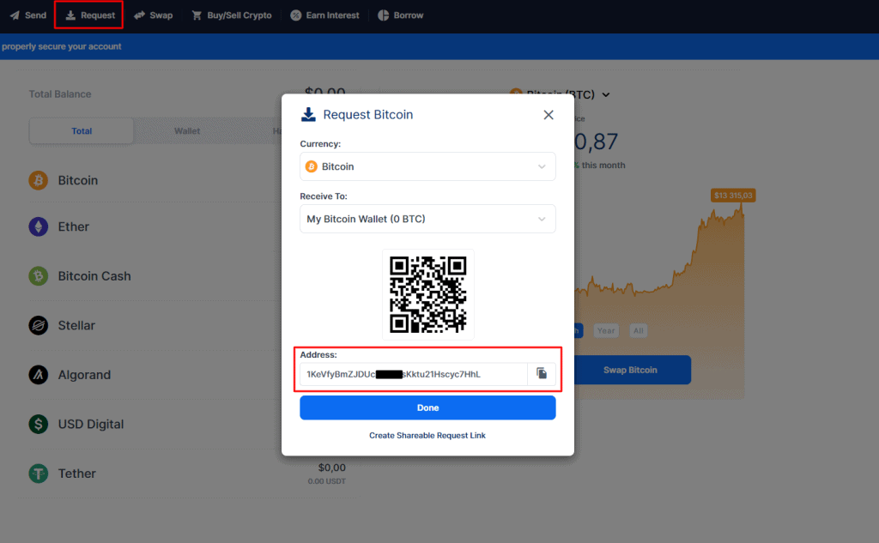
Task: Click the blue Done button
Action: pyautogui.click(x=427, y=408)
